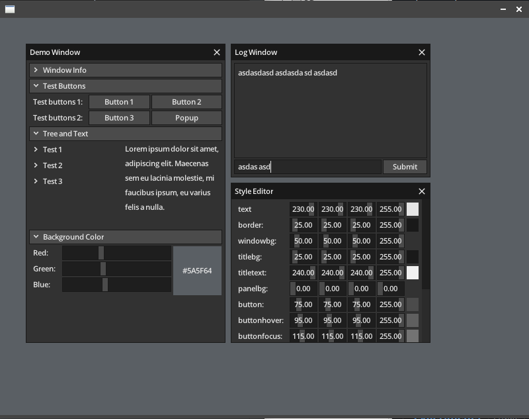Adjust the panelbg alpha value slider
Image resolution: width=529 pixels, height=419 pixels.
[x=391, y=289]
